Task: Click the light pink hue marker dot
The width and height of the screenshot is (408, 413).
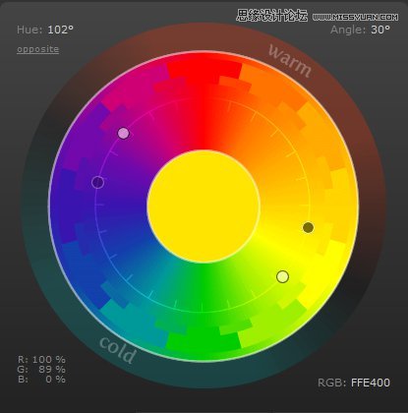Action: point(124,133)
